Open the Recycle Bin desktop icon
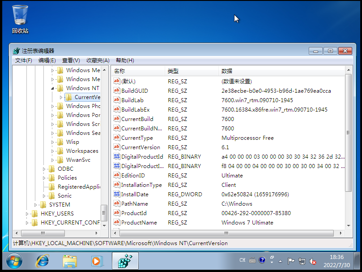Screen dimensions: 362x272 [20, 19]
